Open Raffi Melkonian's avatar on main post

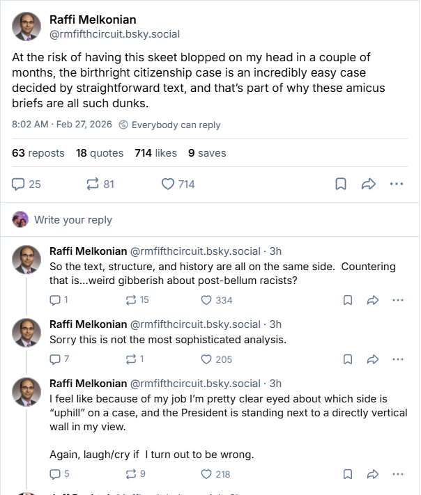(26, 27)
